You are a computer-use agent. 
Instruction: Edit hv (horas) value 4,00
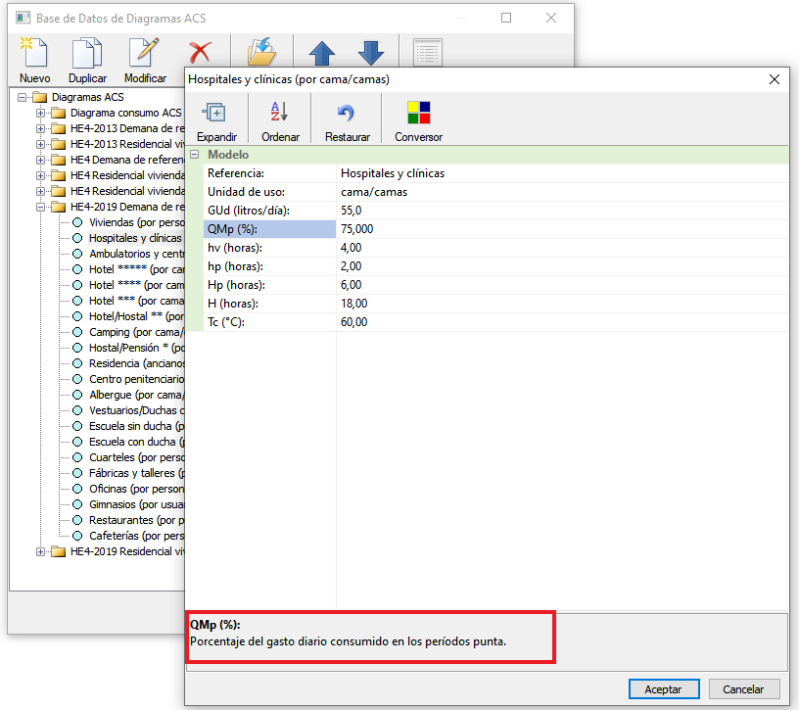click(562, 248)
